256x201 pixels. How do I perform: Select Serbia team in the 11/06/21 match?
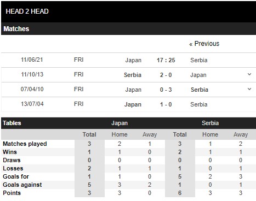click(x=199, y=60)
